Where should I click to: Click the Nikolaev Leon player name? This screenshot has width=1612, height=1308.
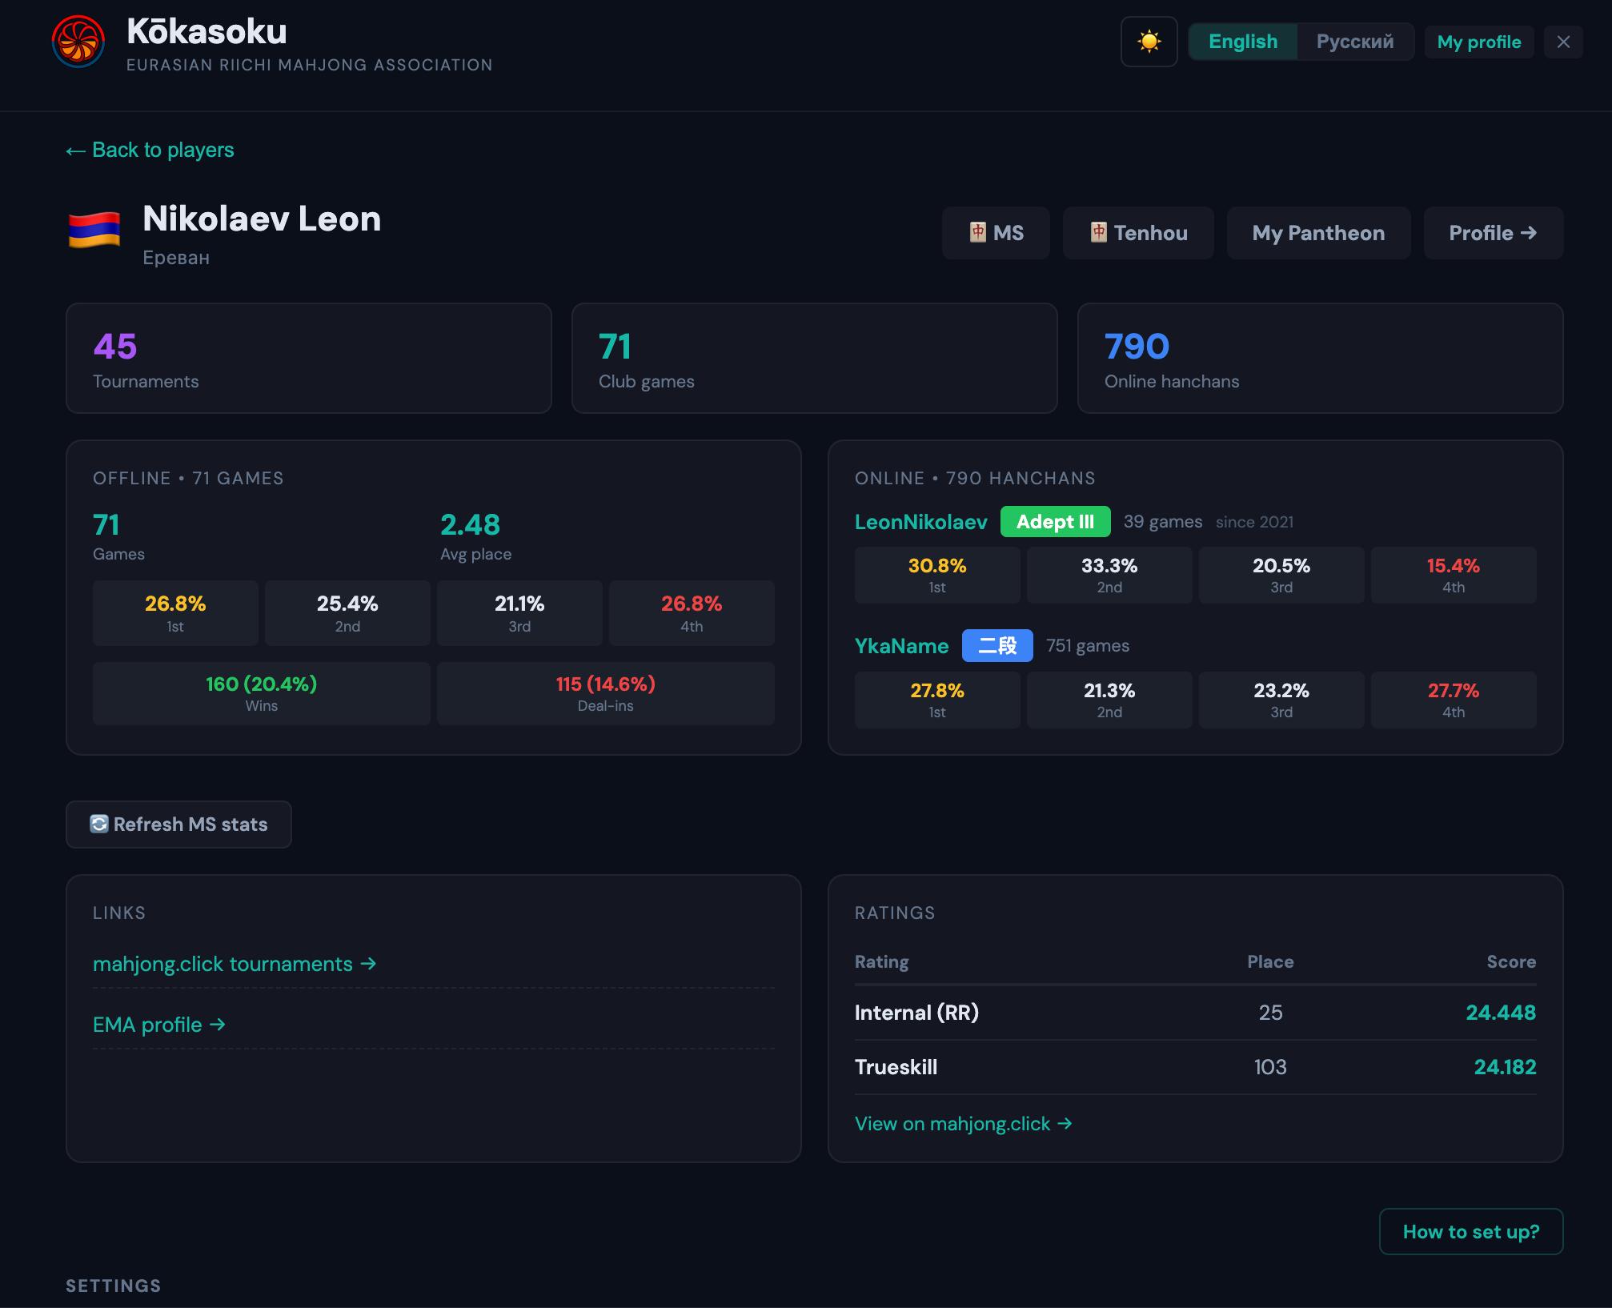click(x=262, y=219)
